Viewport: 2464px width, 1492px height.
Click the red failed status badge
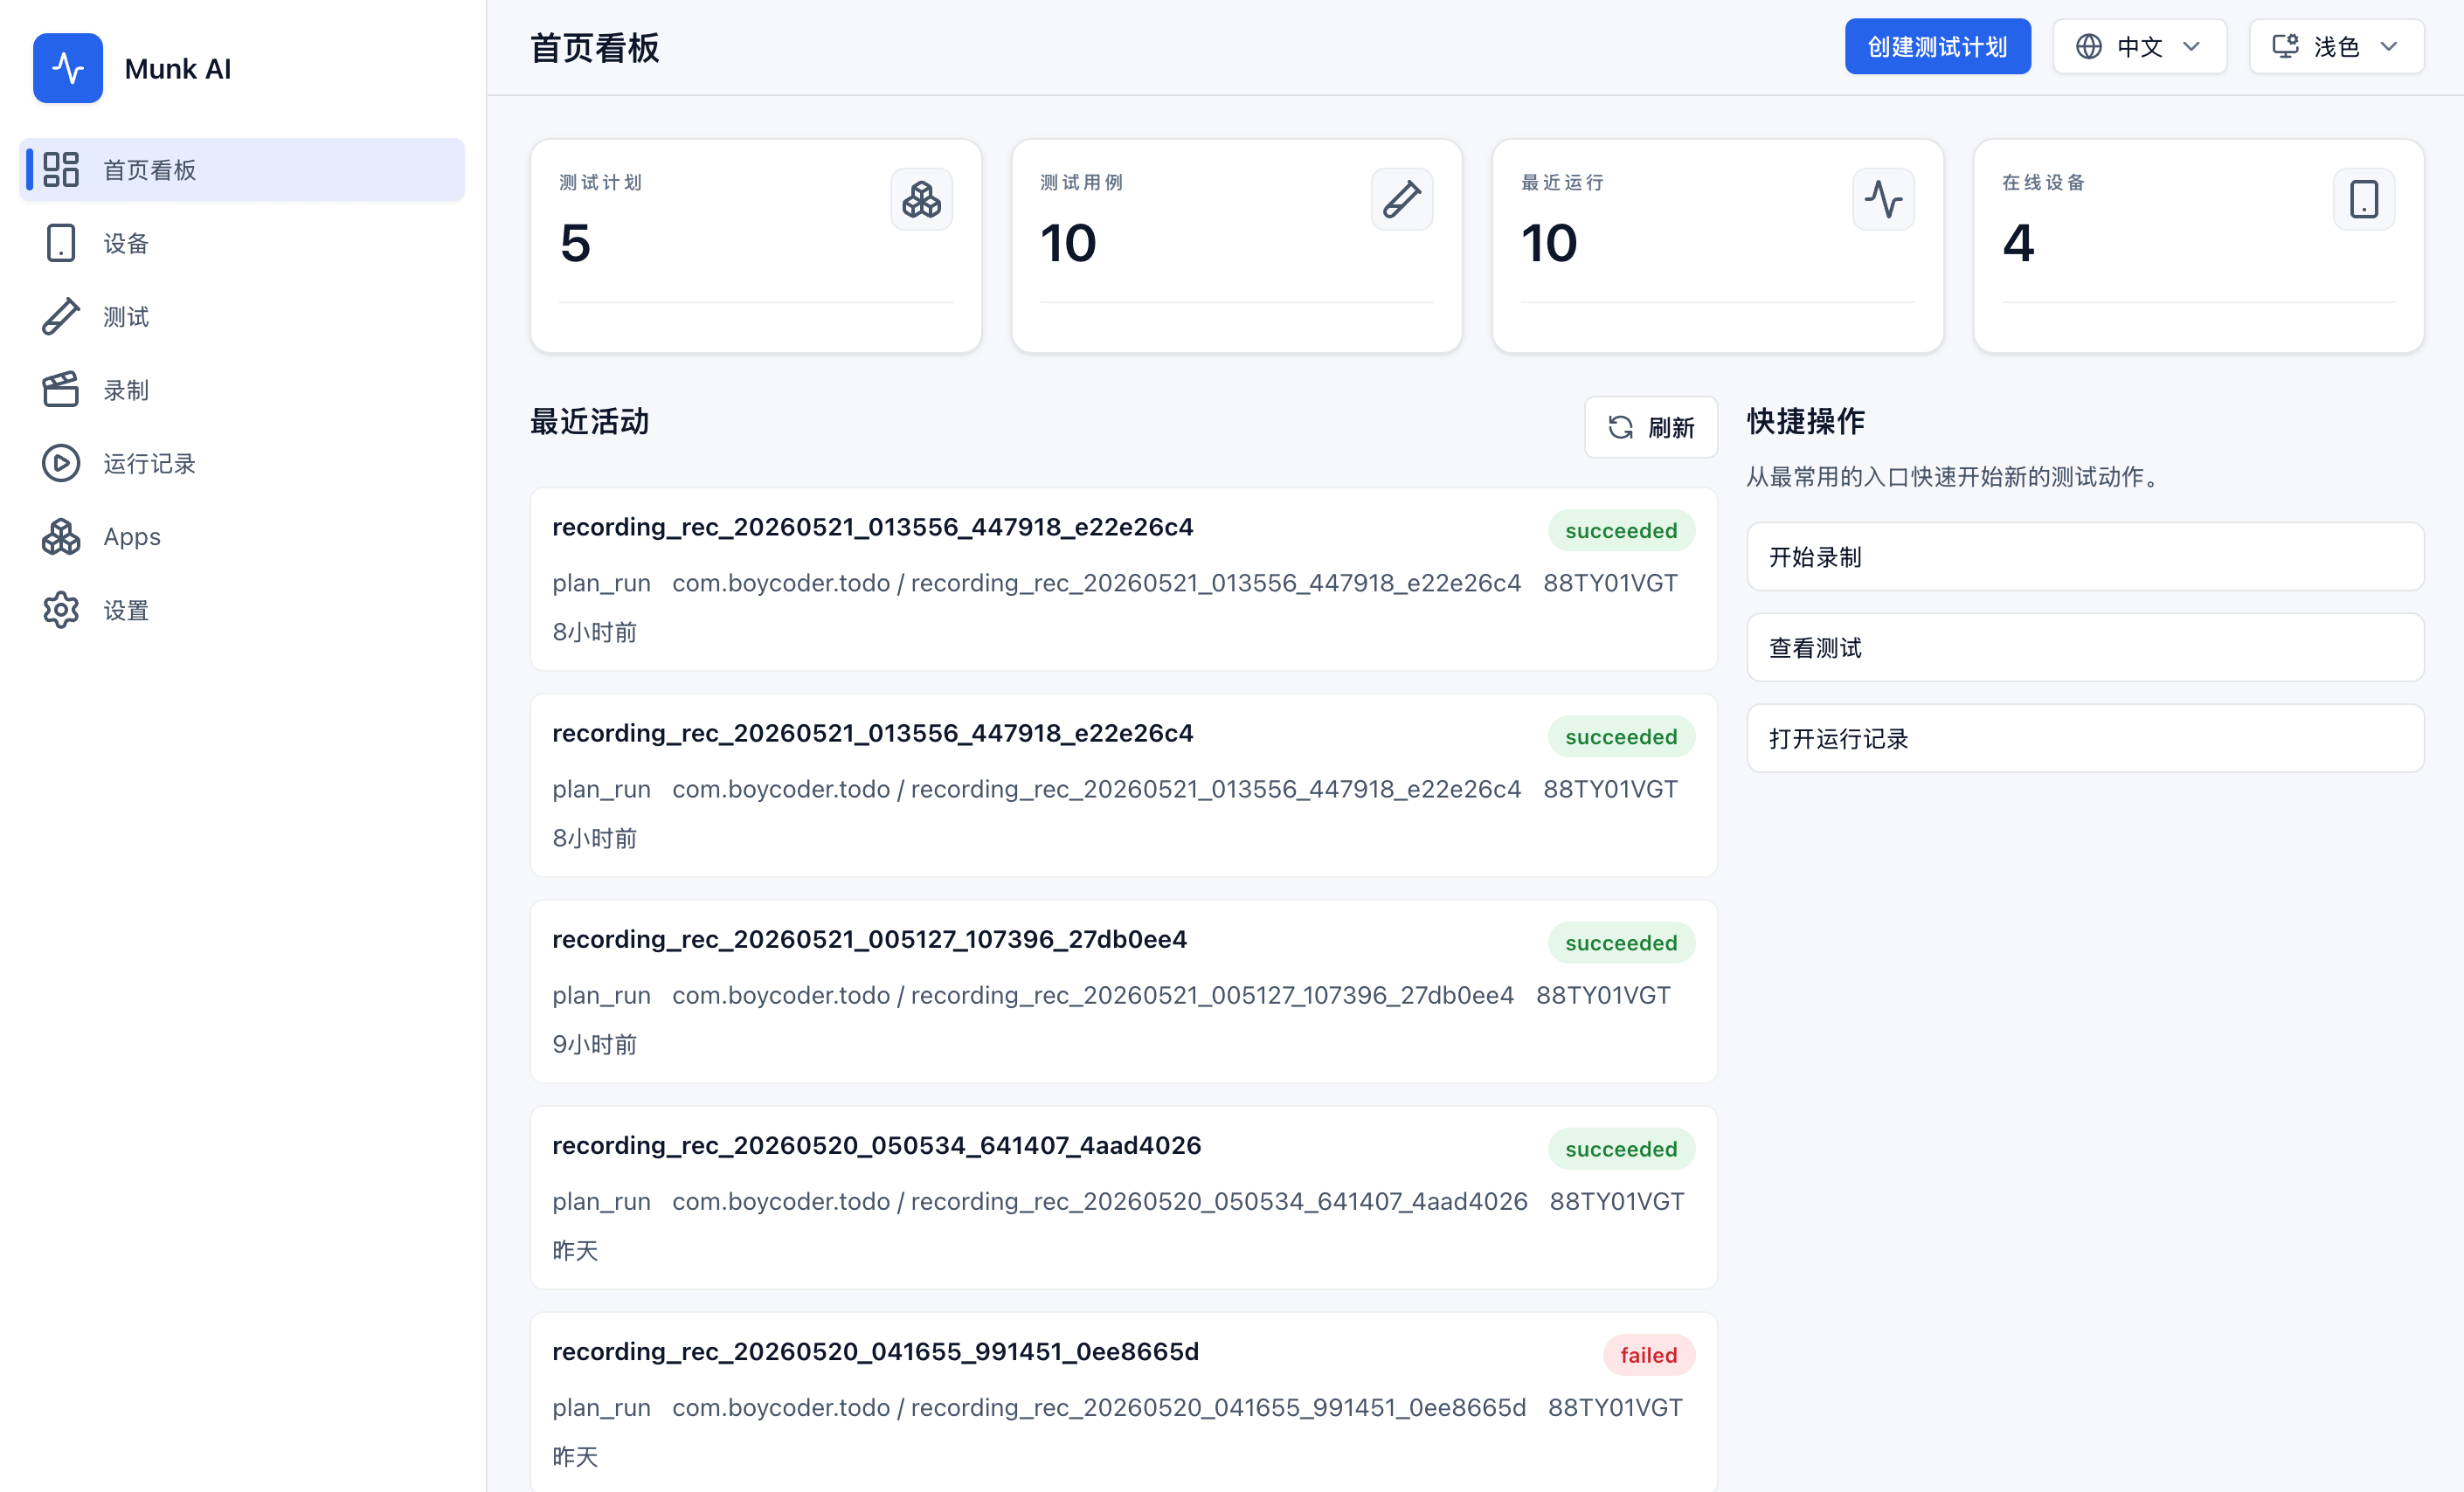pos(1648,1355)
